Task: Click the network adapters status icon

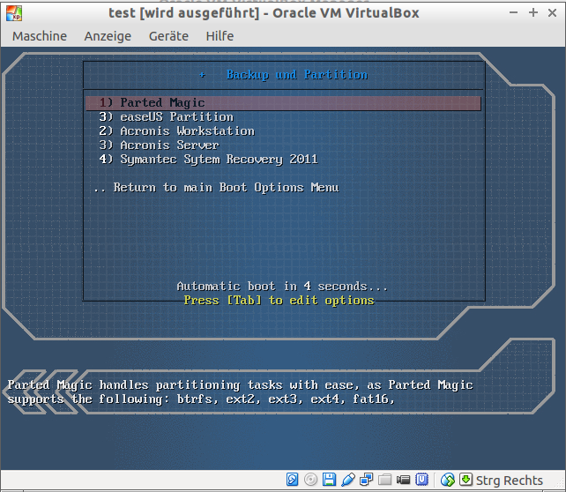Action: click(367, 480)
